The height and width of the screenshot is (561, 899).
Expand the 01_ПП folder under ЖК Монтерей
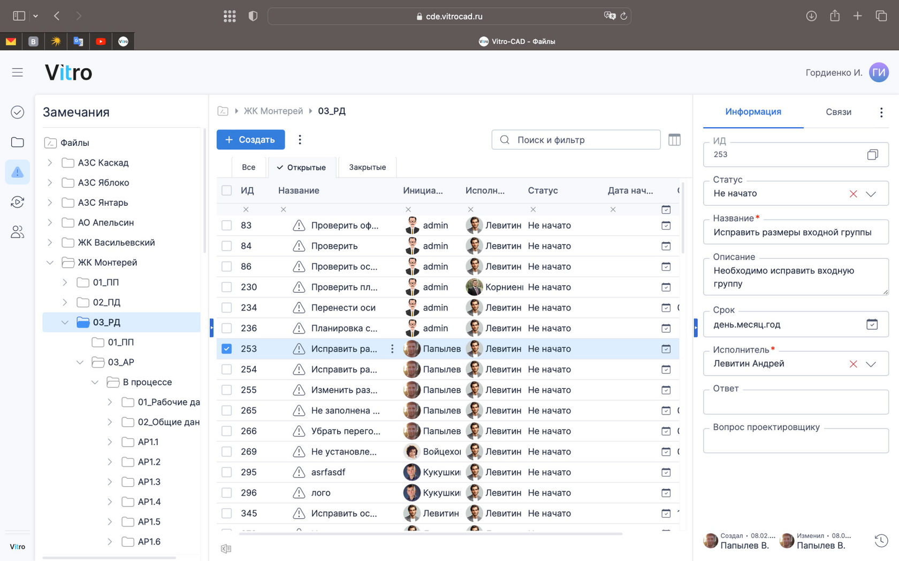(x=65, y=282)
